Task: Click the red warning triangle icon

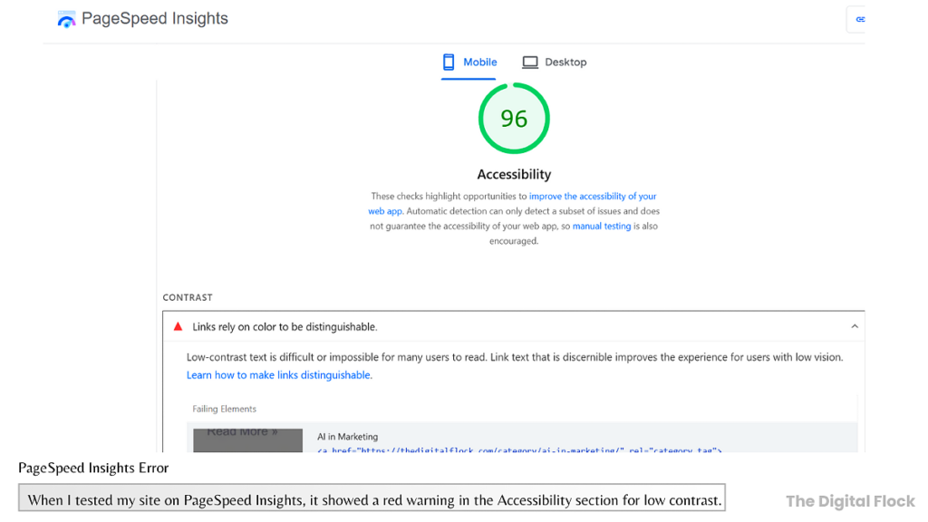Action: click(178, 326)
